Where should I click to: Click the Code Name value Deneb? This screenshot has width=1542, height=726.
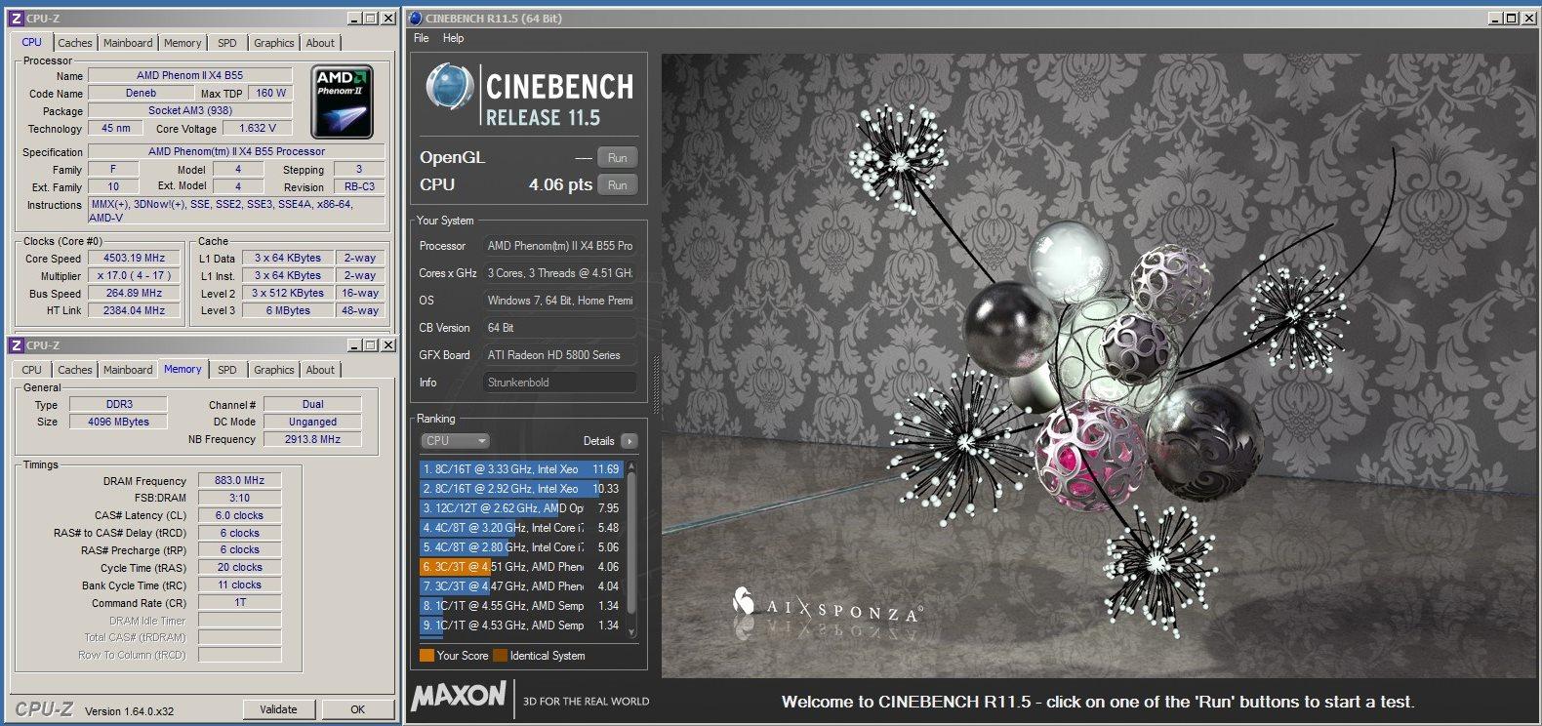pyautogui.click(x=141, y=94)
